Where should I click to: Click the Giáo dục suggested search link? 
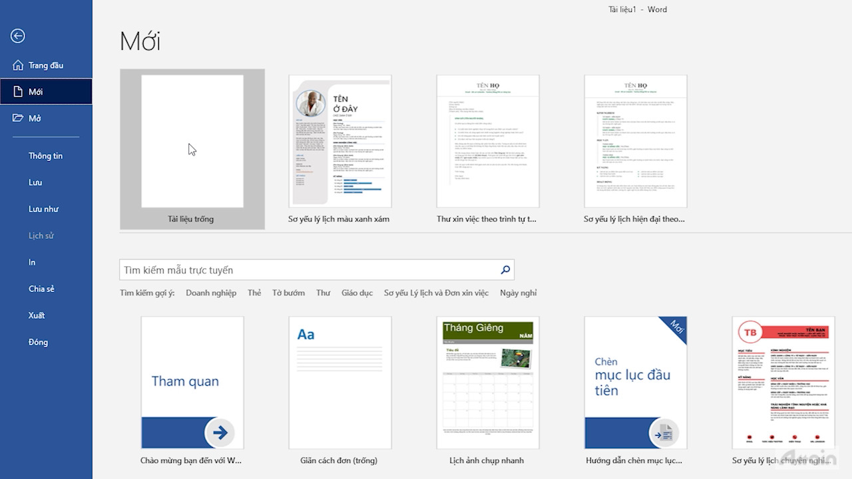[357, 293]
